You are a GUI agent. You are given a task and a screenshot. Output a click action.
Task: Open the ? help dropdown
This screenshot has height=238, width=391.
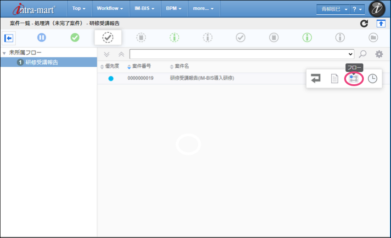[357, 9]
